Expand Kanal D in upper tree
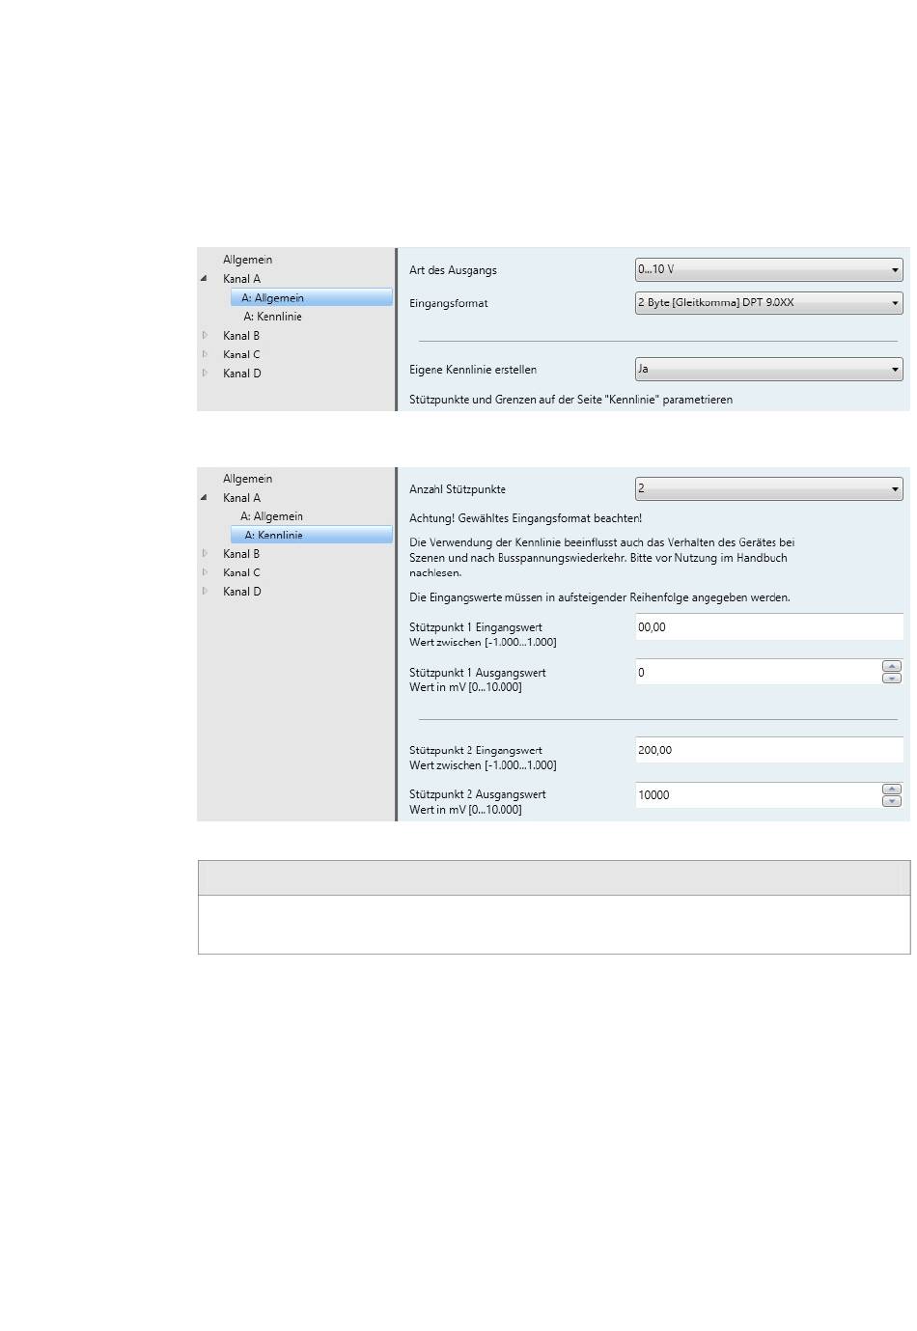This screenshot has height=1331, width=917. click(205, 374)
